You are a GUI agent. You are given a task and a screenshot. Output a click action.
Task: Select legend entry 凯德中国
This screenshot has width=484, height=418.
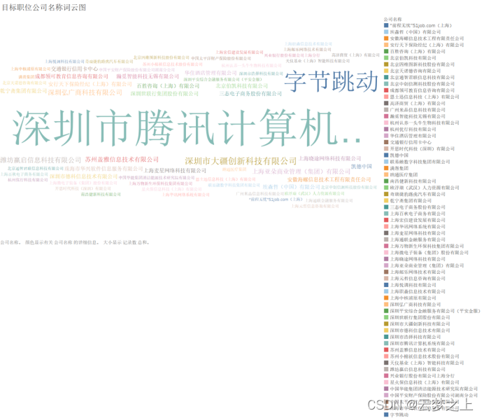(396, 155)
